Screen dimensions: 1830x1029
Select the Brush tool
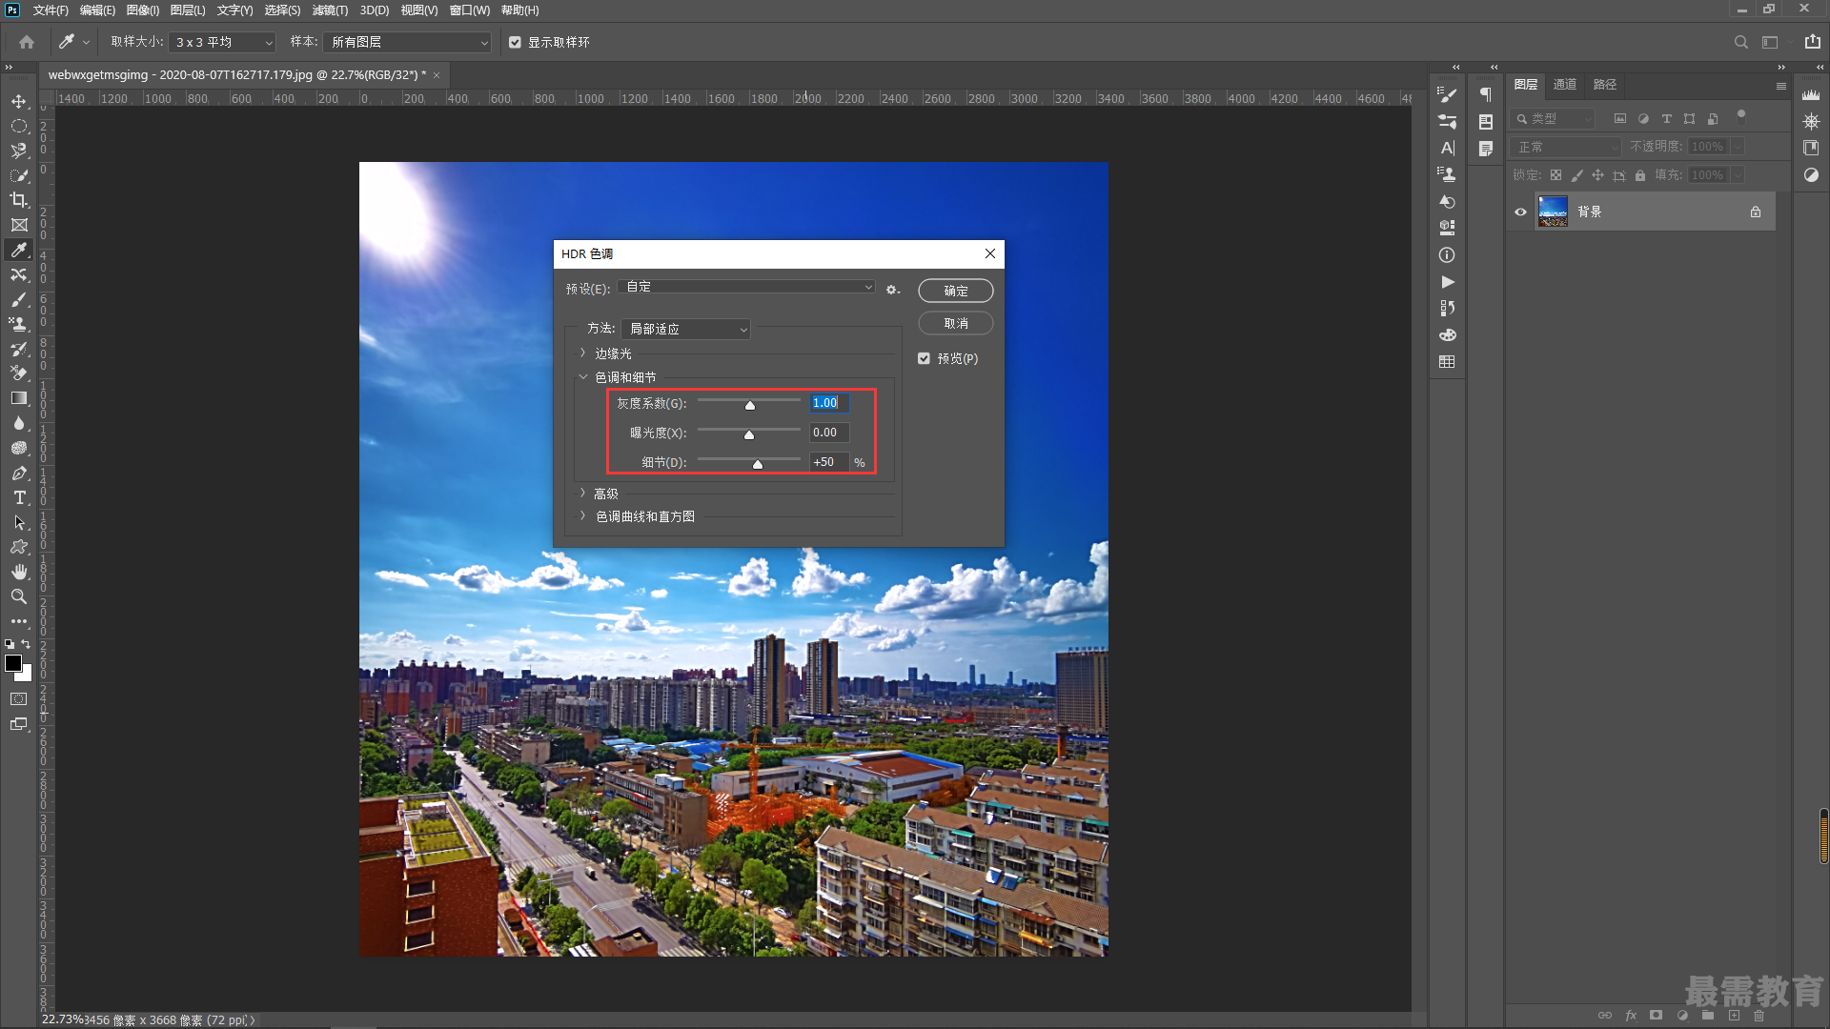[18, 299]
